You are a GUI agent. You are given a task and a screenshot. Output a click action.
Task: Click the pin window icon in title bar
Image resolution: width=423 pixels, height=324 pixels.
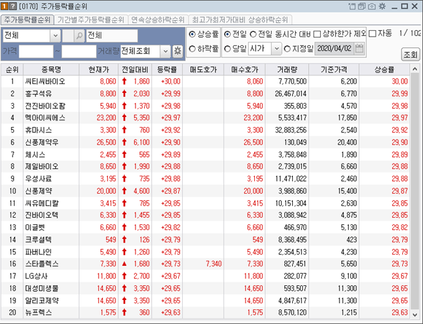click(352, 6)
